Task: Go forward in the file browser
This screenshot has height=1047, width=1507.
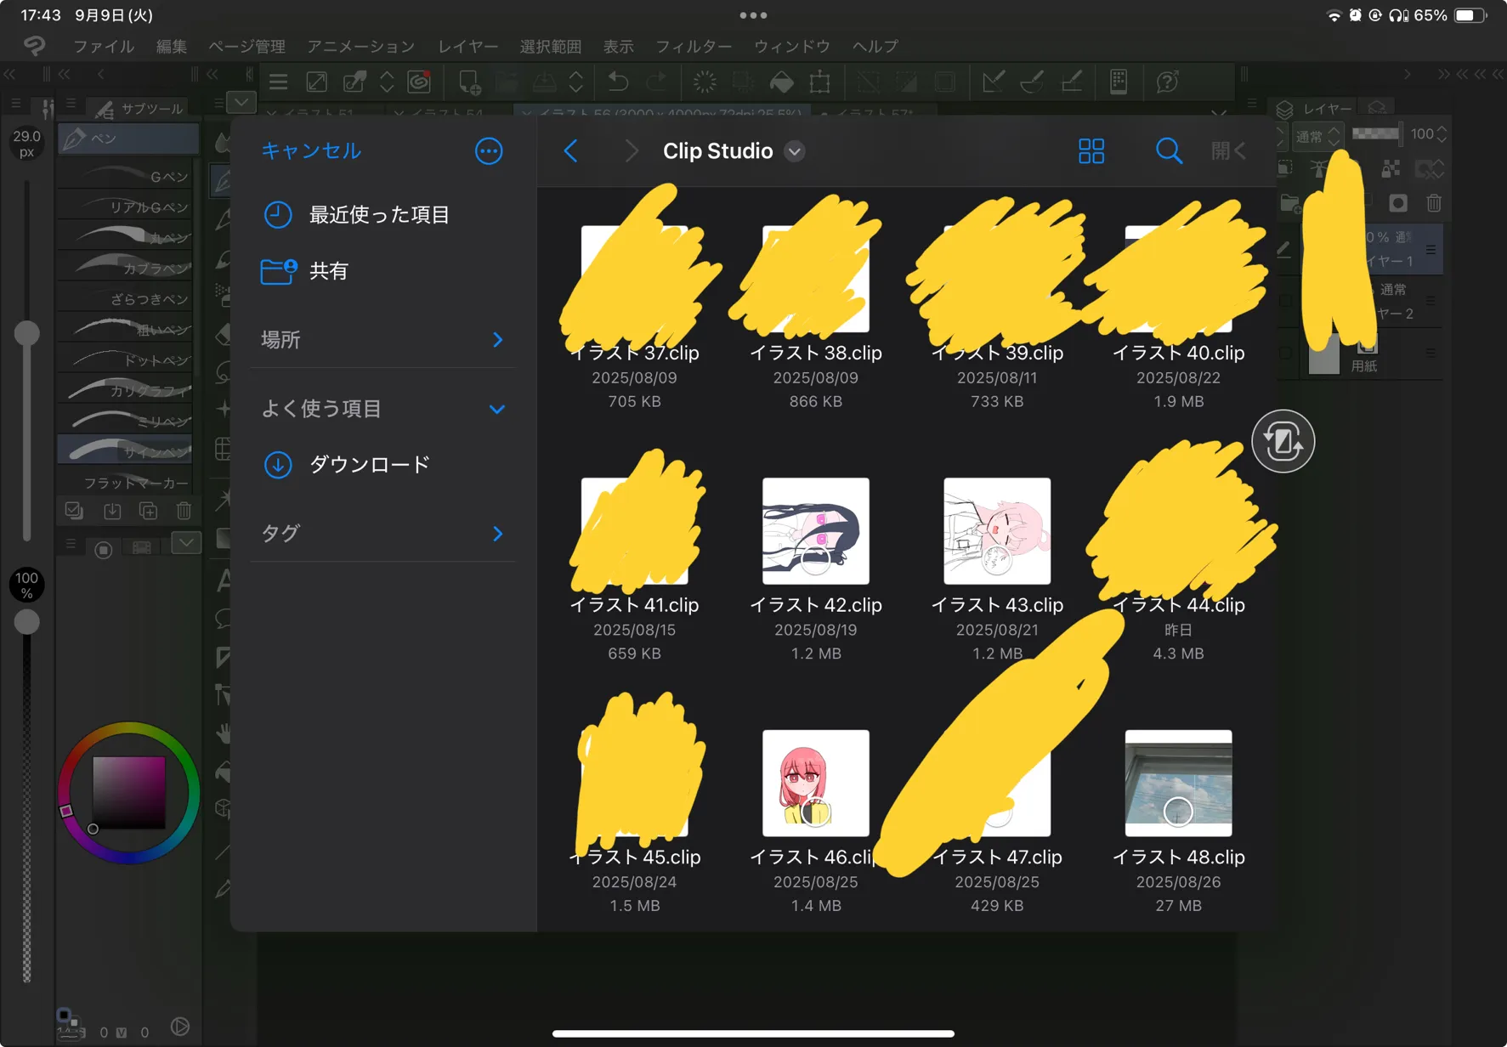Action: point(631,151)
